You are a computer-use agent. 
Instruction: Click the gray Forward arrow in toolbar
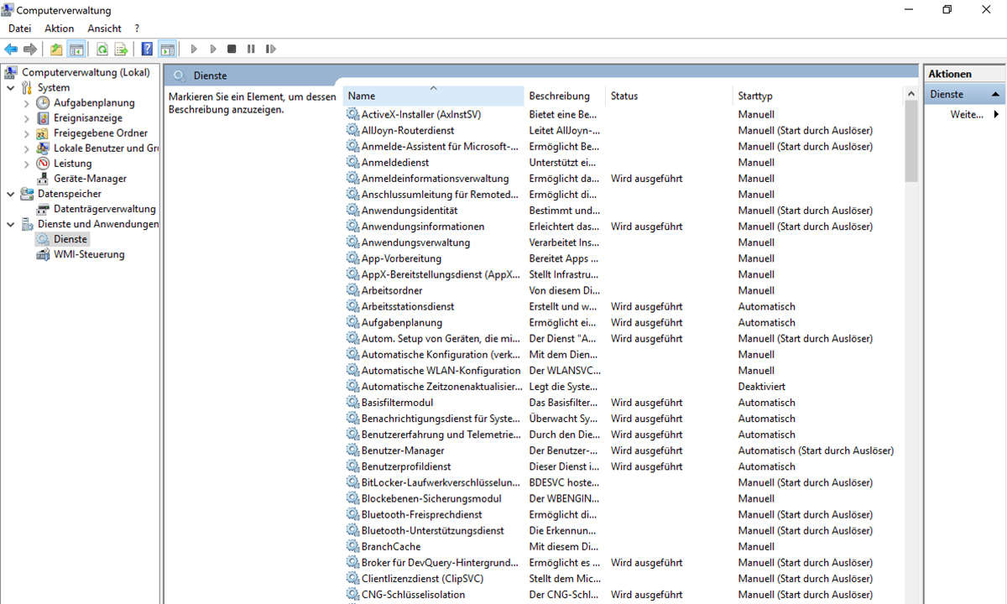[30, 49]
